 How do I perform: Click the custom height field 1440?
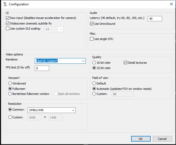(x=56, y=118)
